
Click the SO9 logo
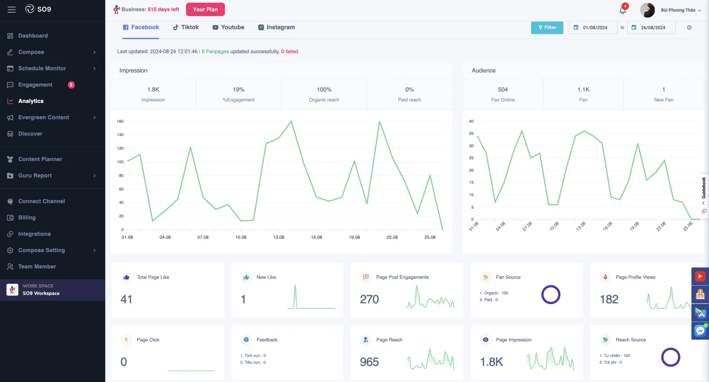38,9
